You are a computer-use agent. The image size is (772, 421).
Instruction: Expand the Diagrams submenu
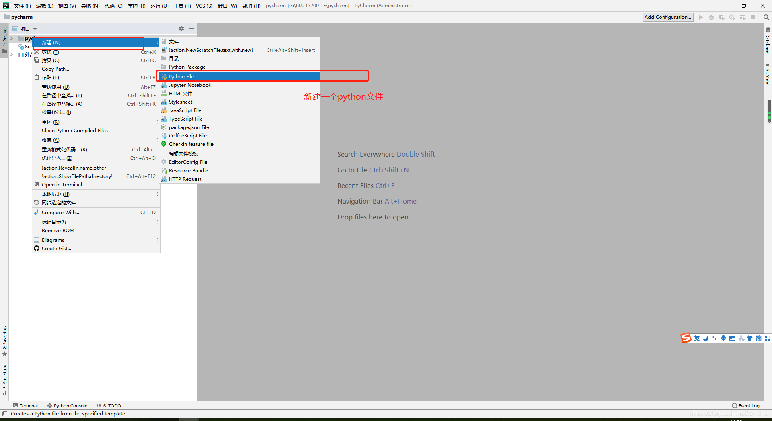pyautogui.click(x=96, y=240)
